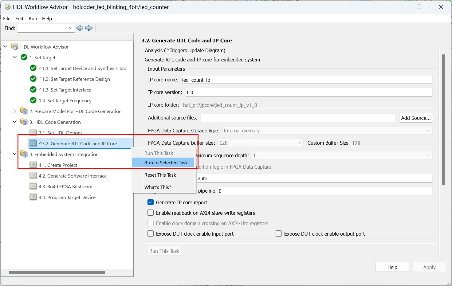Check Expose DUT clock enable output port
452x286 pixels.
click(x=279, y=234)
